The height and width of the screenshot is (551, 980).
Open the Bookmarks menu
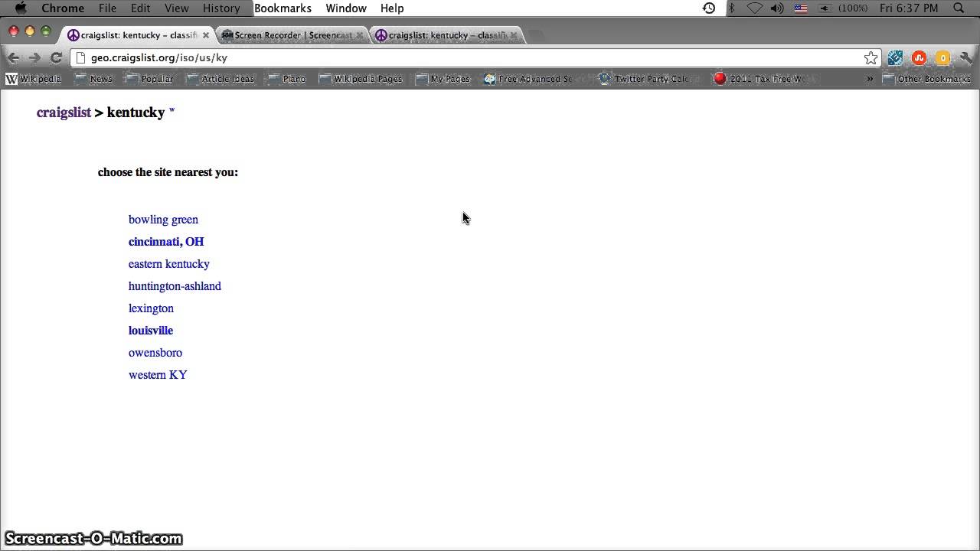click(283, 8)
